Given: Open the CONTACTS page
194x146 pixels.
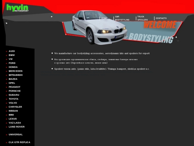Looking at the screenshot, I should pos(161,18).
